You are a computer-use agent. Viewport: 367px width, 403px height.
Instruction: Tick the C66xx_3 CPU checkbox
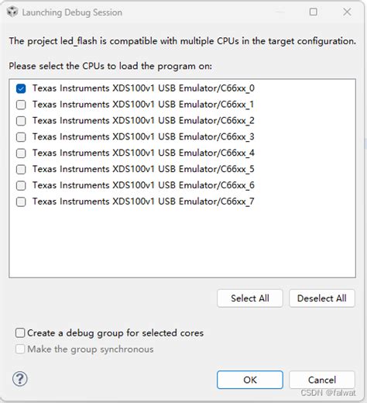coord(21,137)
